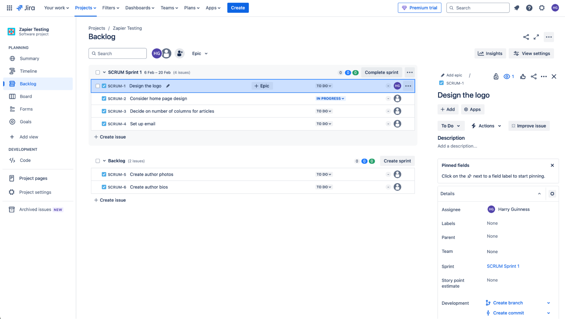
Task: Open the help question mark icon
Action: point(529,8)
